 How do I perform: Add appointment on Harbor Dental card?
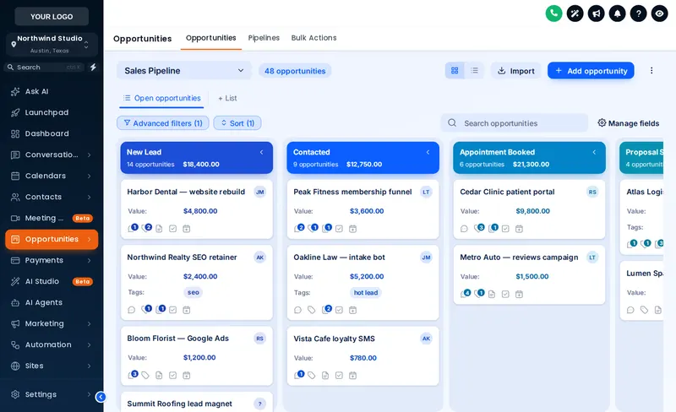coord(186,229)
